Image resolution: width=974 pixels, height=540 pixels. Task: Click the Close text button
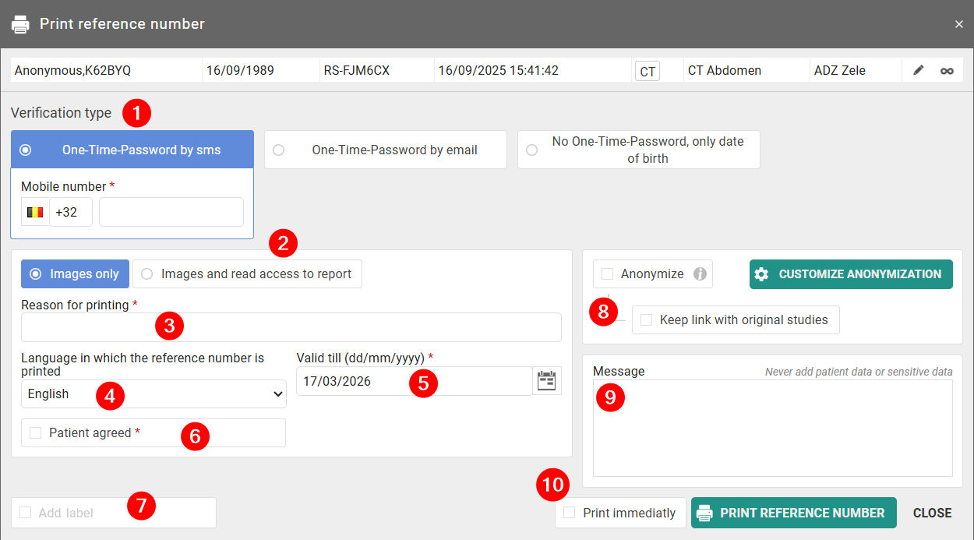(x=932, y=513)
